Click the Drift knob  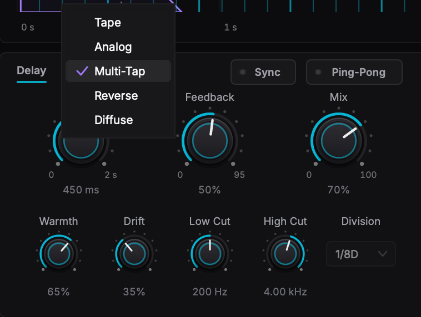pyautogui.click(x=134, y=254)
